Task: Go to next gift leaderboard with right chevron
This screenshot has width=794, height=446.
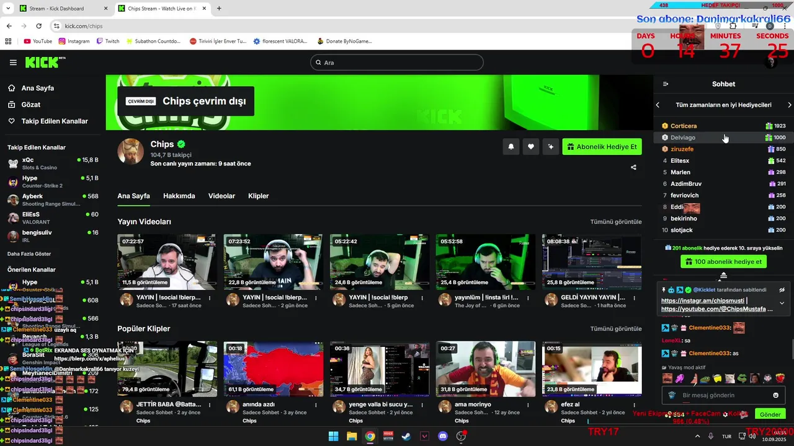Action: 790,105
